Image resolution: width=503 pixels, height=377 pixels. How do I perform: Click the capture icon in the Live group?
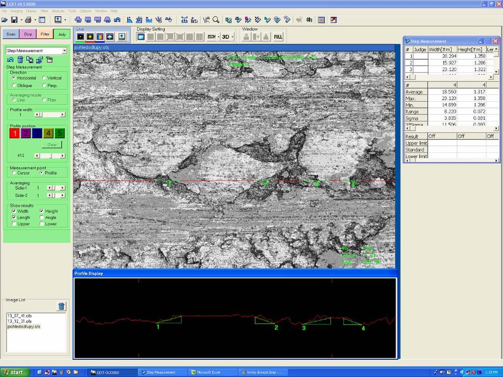[121, 37]
